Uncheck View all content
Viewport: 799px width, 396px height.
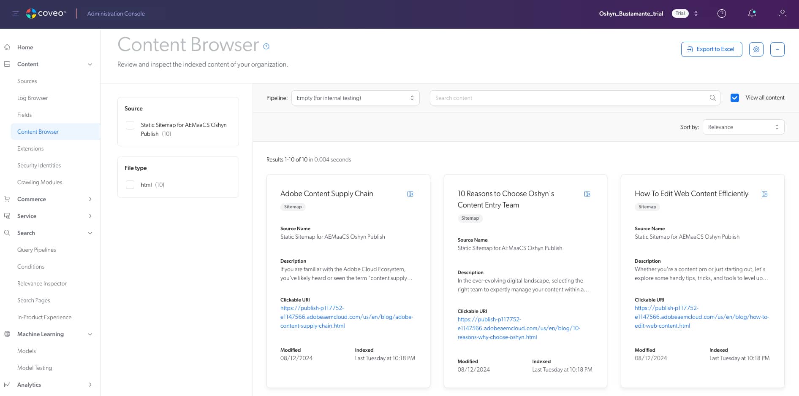click(x=735, y=97)
